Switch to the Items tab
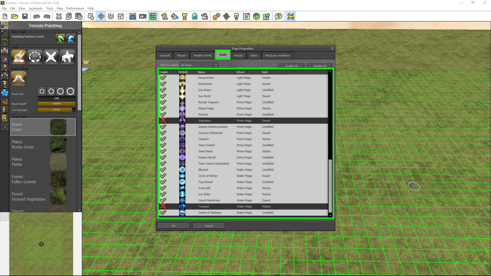491x276 pixels. coord(254,55)
